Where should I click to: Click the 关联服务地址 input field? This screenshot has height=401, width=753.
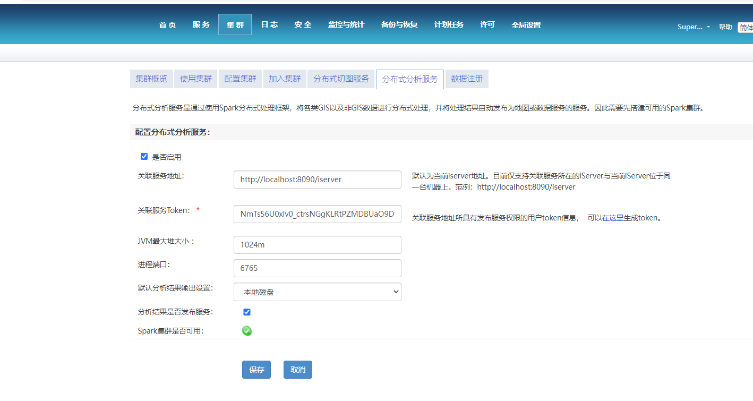pos(318,180)
